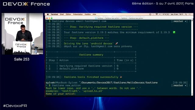
Task: Click the date and time display
Action: (177, 14)
